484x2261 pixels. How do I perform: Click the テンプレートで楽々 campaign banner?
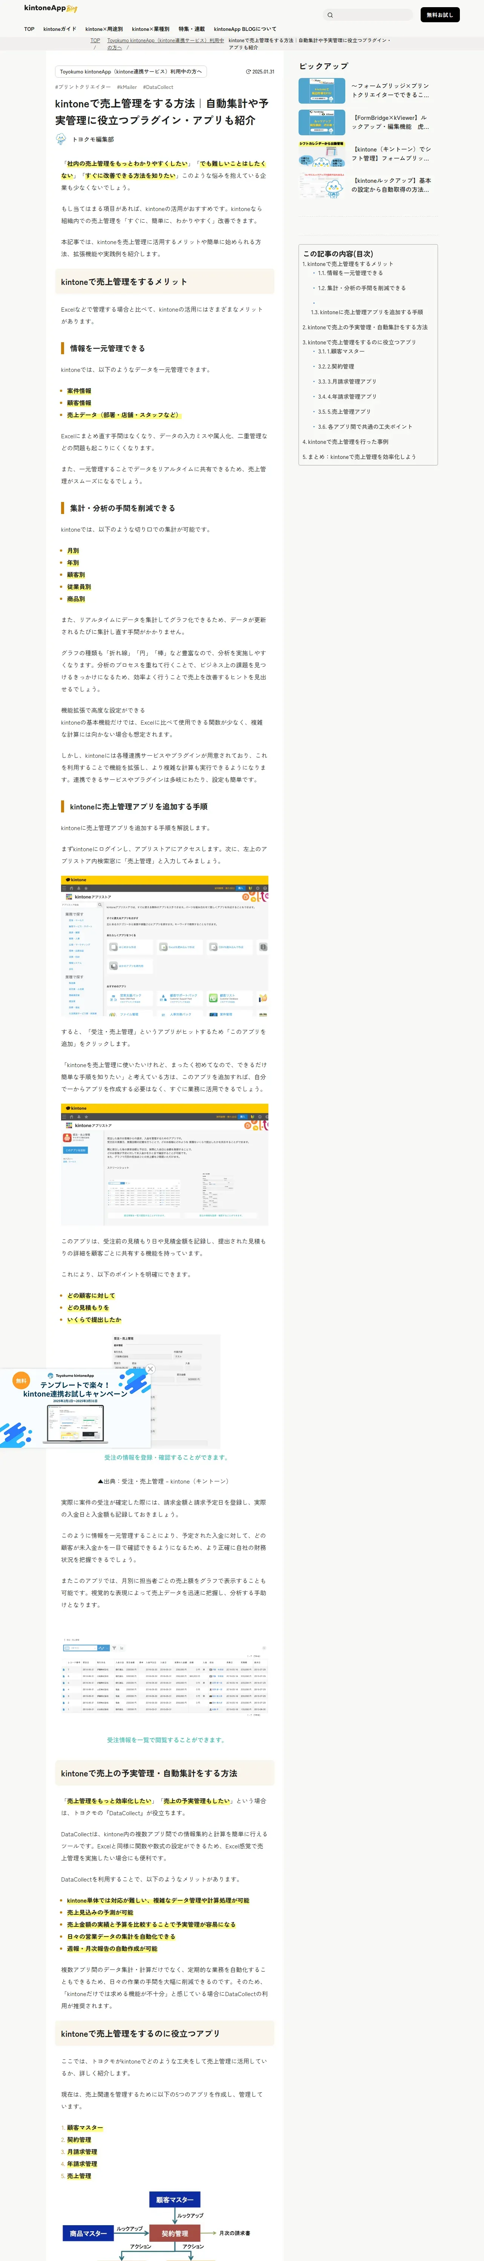[75, 1409]
